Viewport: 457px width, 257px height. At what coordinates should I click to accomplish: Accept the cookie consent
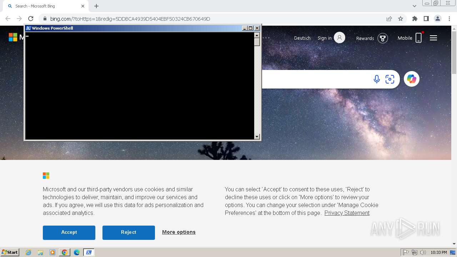pyautogui.click(x=69, y=232)
